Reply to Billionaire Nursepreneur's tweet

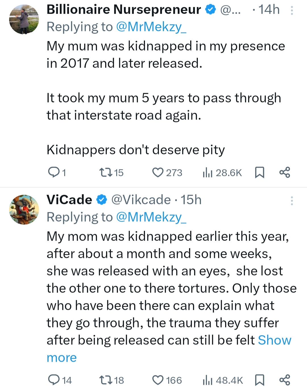point(53,172)
